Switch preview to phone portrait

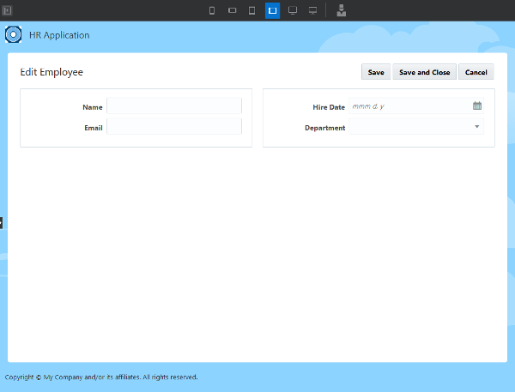coord(212,10)
